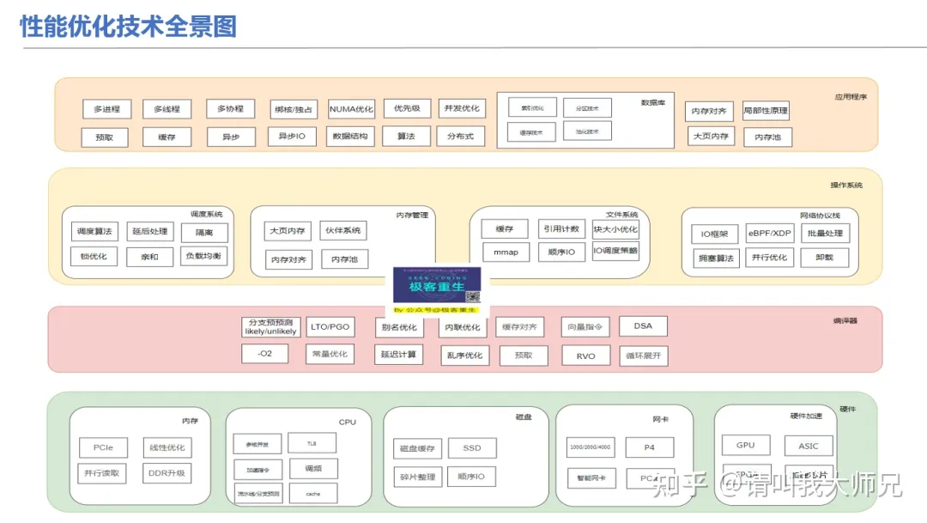
Task: Select the LTO/PGO box
Action: pos(330,326)
